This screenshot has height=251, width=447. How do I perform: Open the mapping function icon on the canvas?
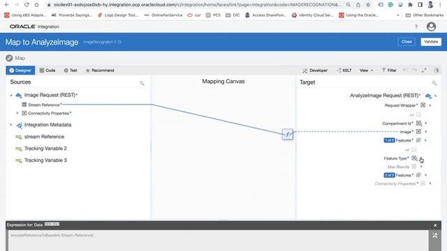tap(287, 134)
